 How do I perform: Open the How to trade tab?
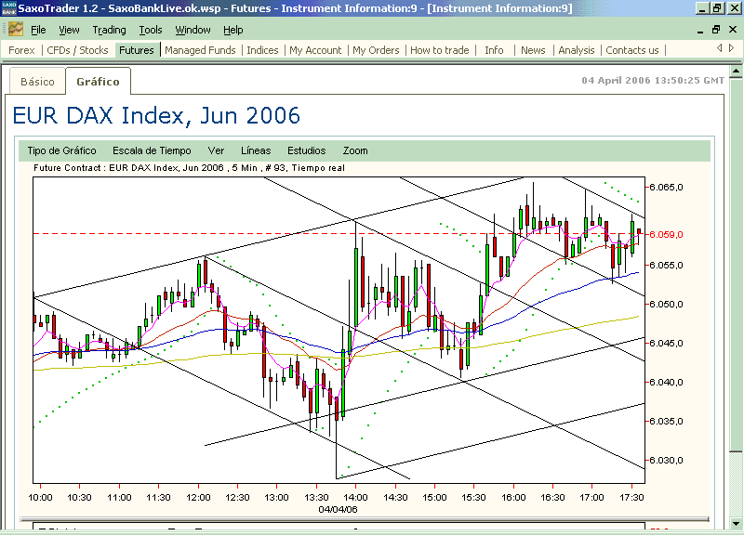tap(439, 50)
